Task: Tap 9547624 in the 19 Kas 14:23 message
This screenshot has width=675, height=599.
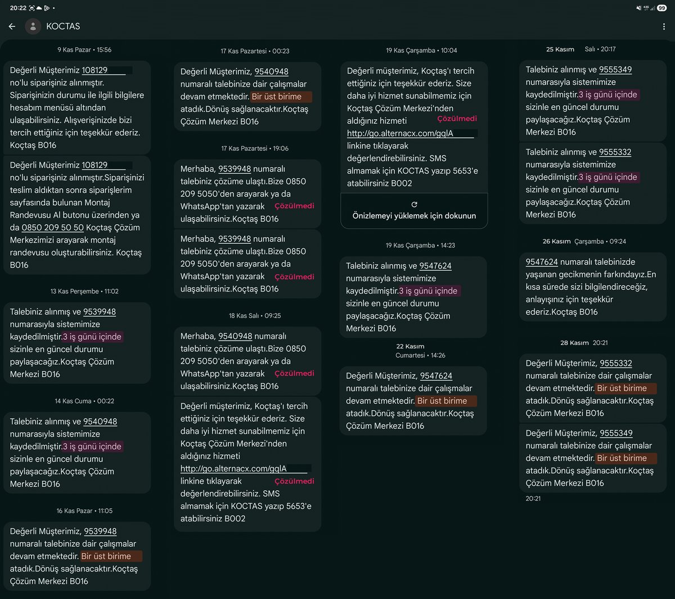Action: [x=435, y=266]
